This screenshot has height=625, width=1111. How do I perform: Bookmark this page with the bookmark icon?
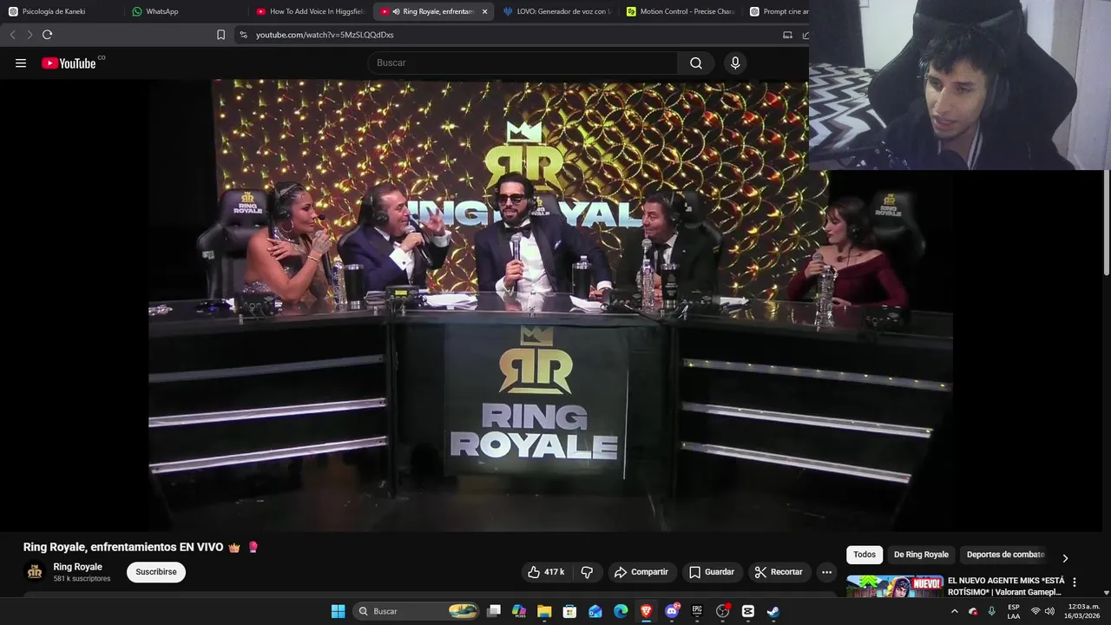tap(220, 35)
